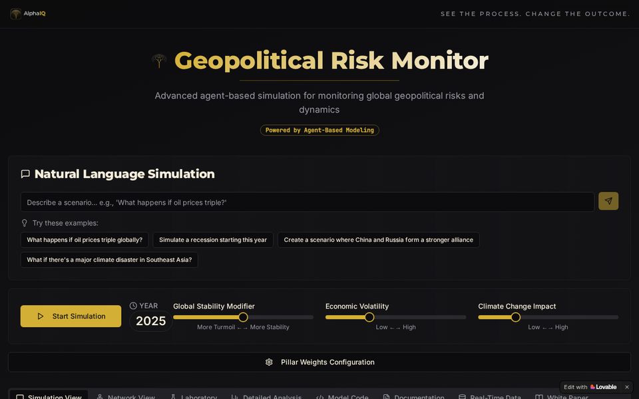
Task: Click the Global Stability Modifier label
Action: tap(214, 306)
